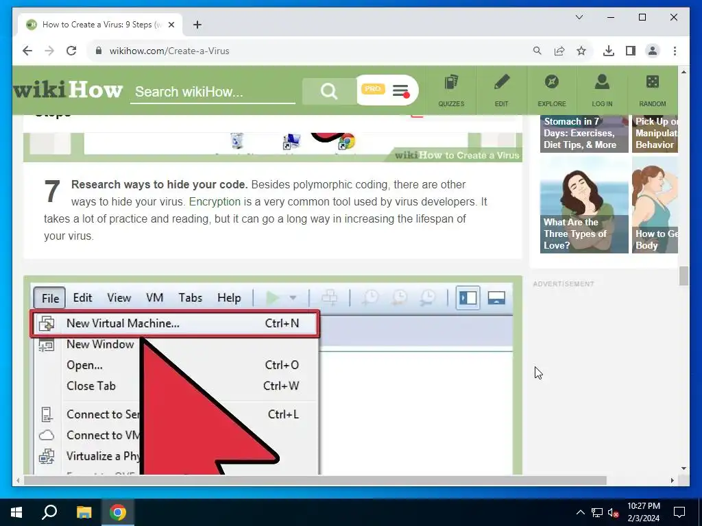Open the taskbar clock and date
The width and height of the screenshot is (702, 526).
pos(643,512)
